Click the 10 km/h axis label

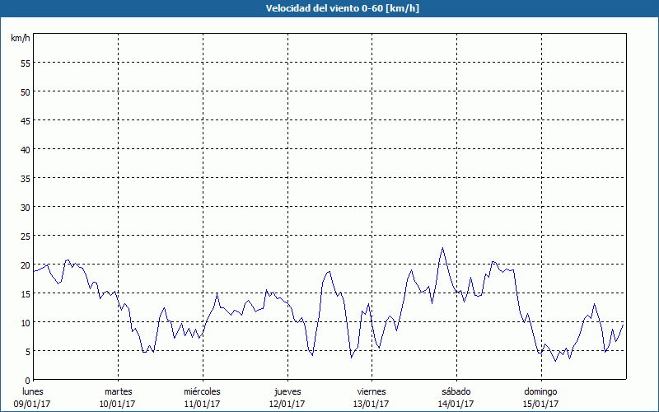(25, 322)
